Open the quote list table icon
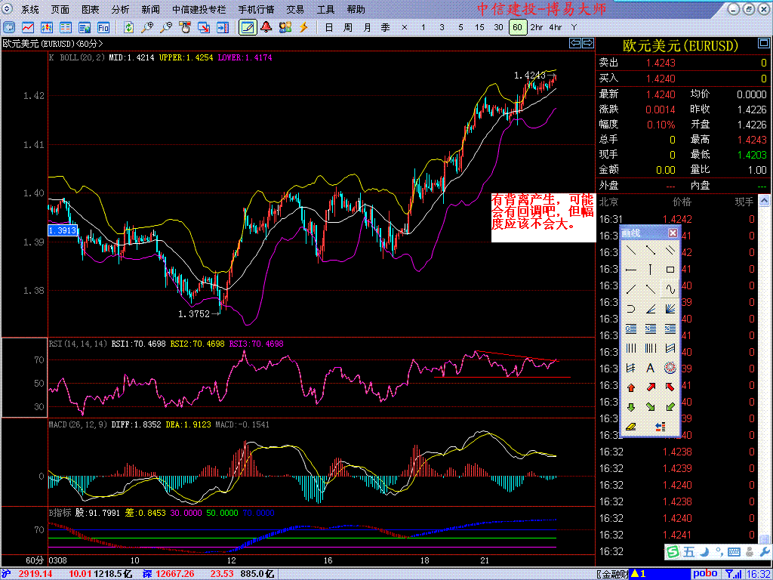773x580 pixels. click(x=66, y=27)
